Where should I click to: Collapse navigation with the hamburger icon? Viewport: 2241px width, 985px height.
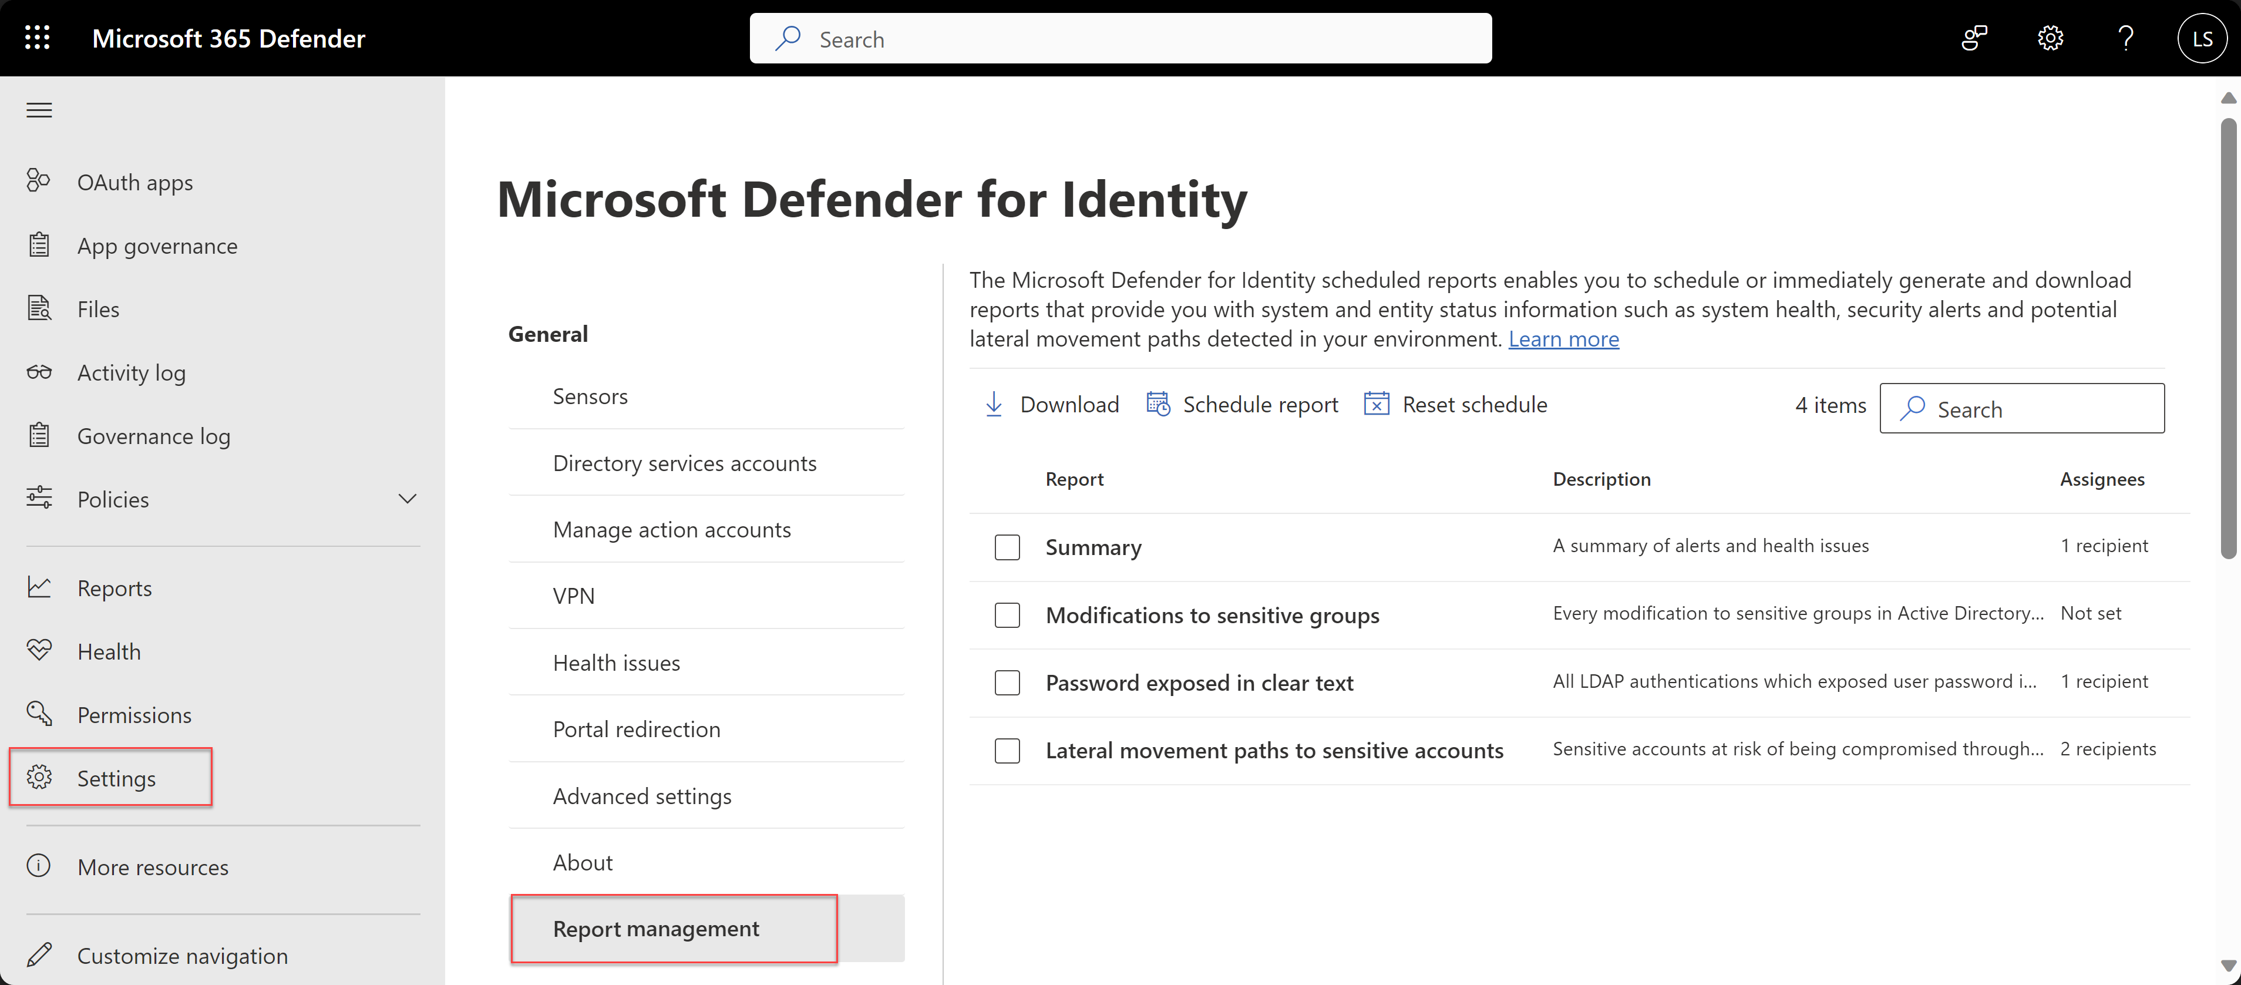39,110
